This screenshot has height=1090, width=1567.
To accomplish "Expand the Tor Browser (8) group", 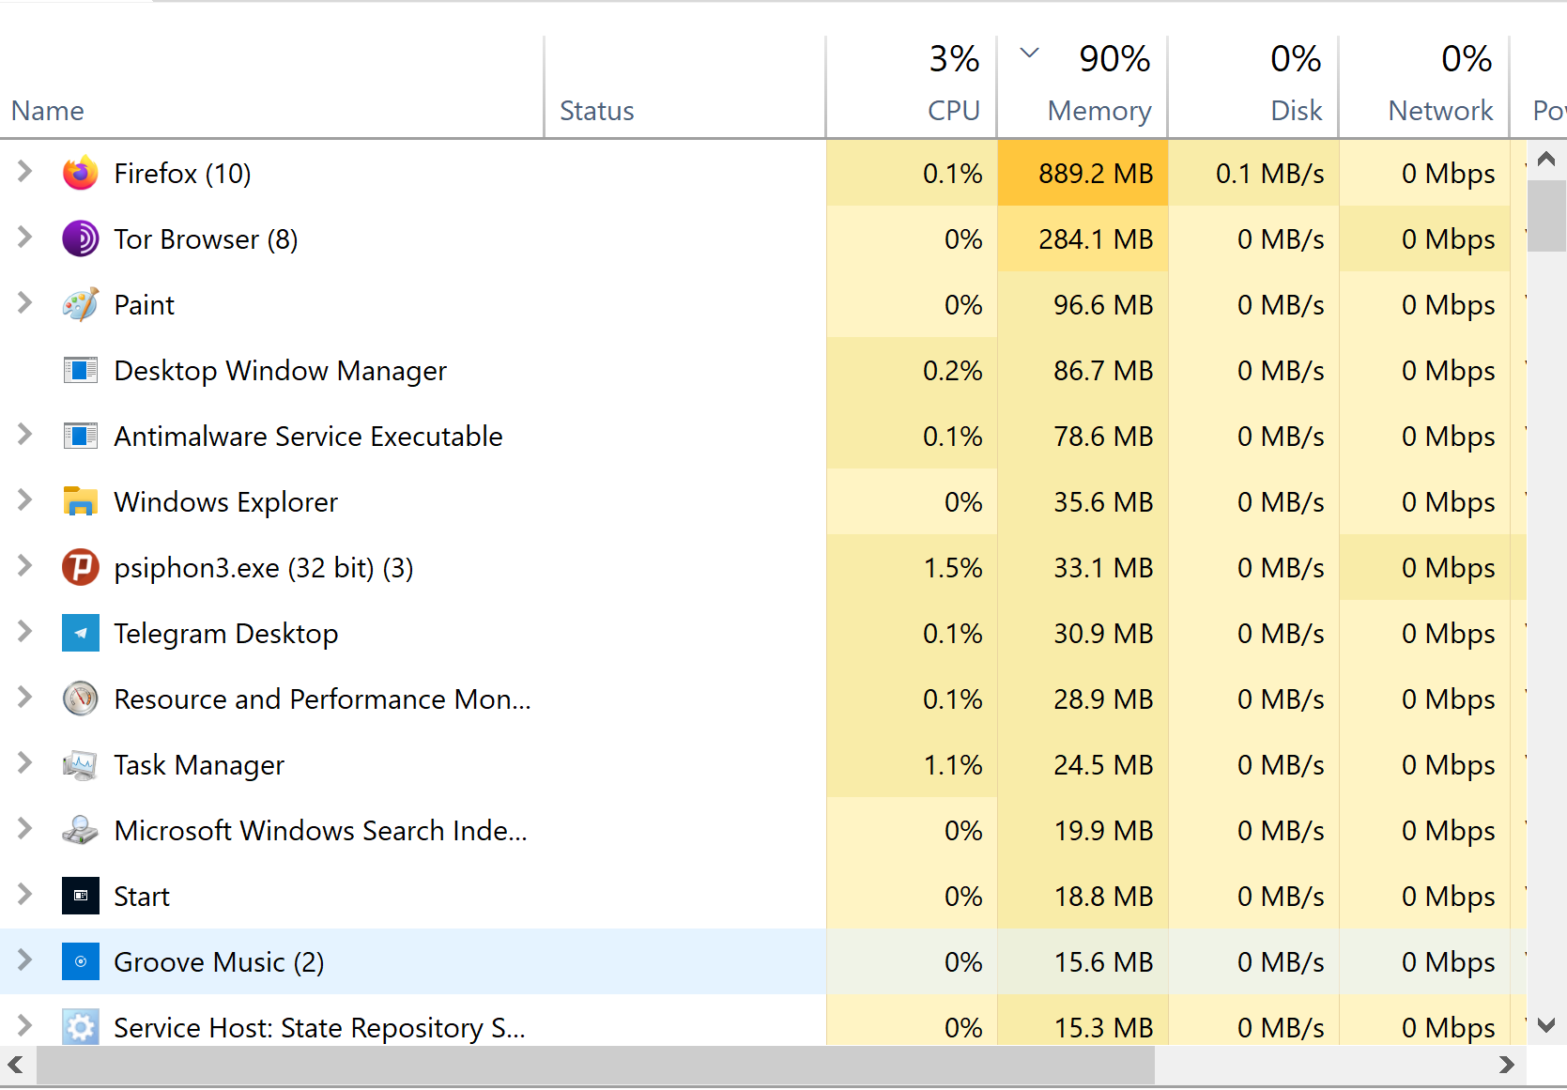I will (25, 238).
